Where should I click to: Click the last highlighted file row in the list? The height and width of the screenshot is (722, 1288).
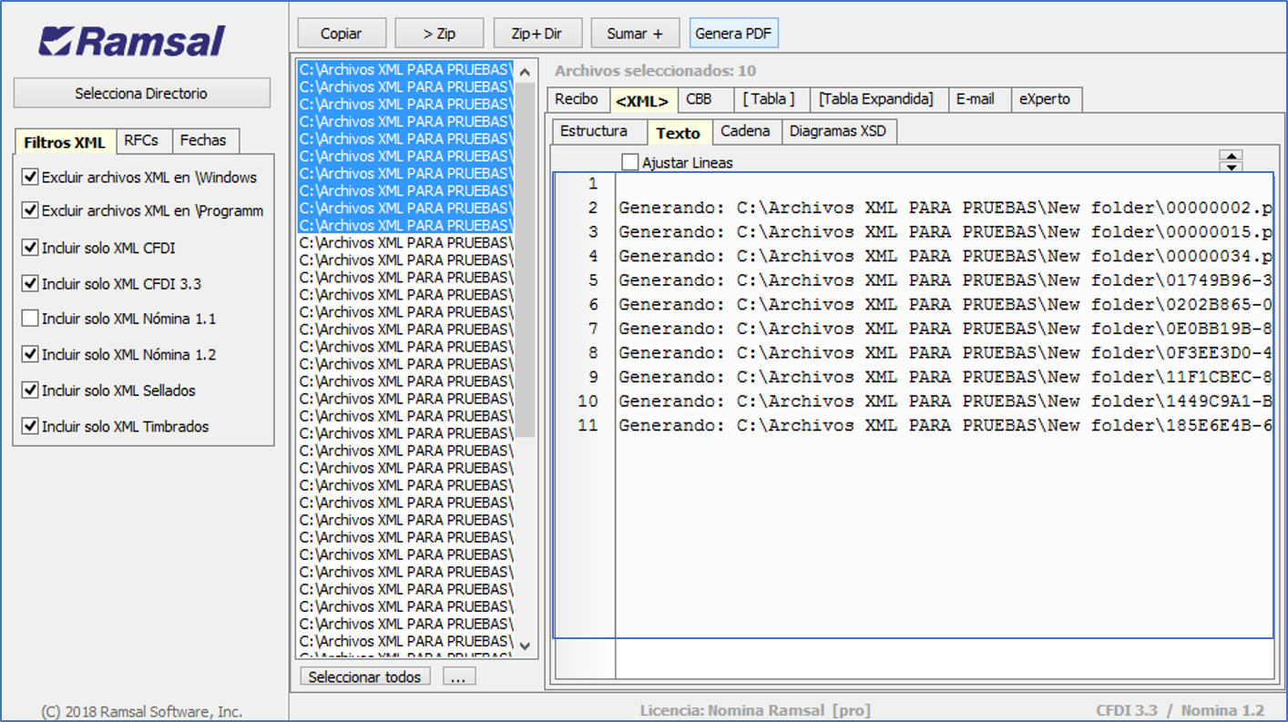[405, 226]
